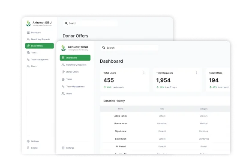The height and width of the screenshot is (158, 252).
Task: Click the search magnifier icon in back window
Action: tap(66, 23)
